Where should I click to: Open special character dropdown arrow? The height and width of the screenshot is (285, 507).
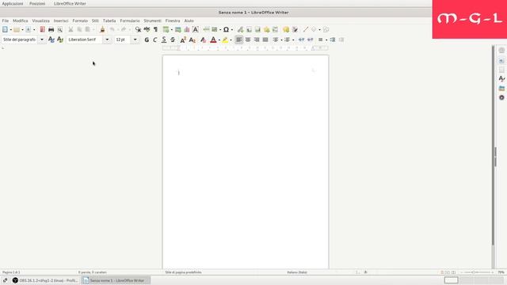232,30
